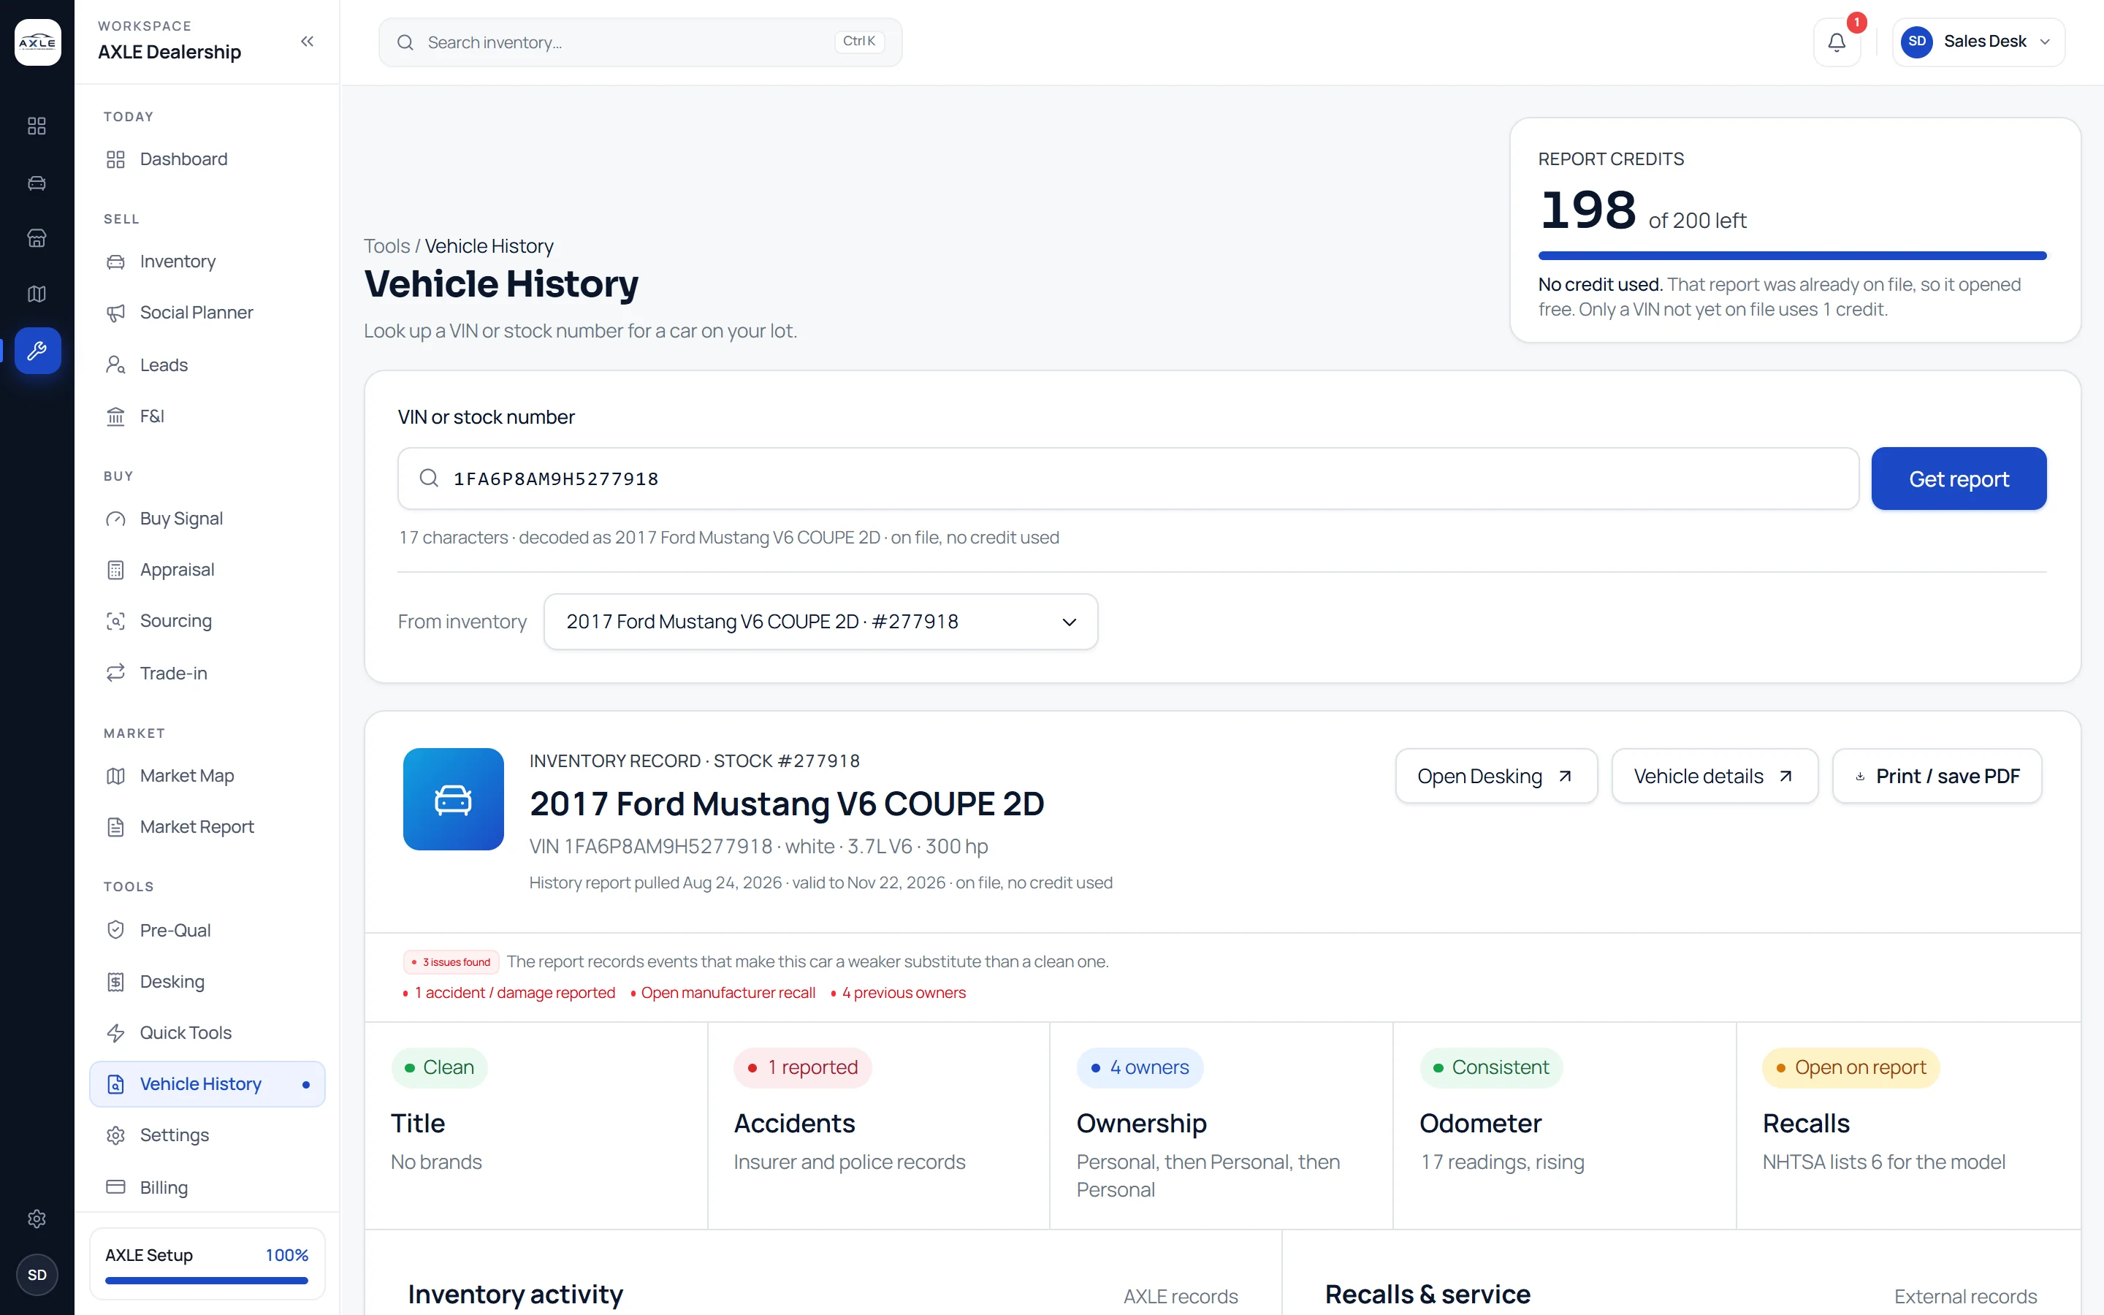Click the search magnifier in top bar

(x=405, y=42)
